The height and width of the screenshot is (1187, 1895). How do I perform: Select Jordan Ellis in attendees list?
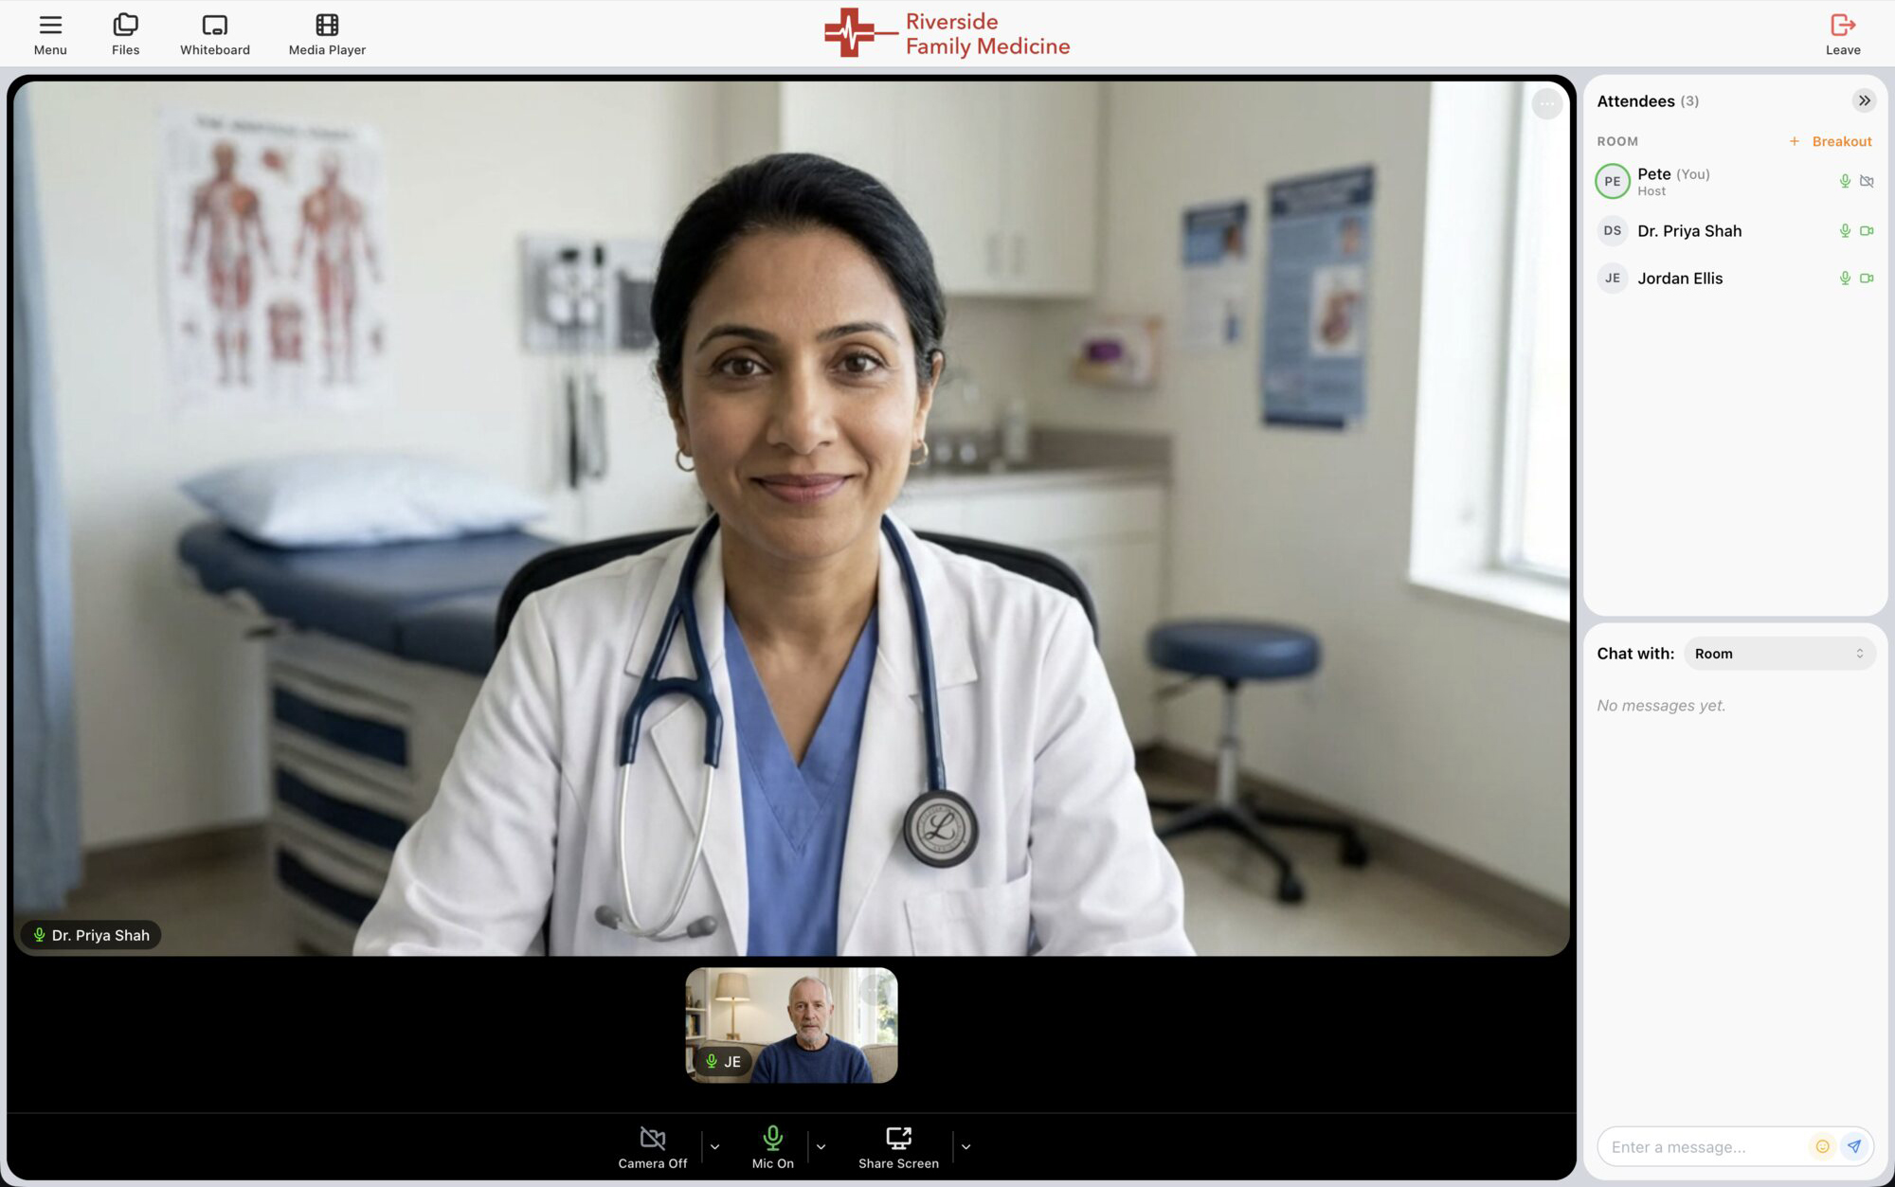pyautogui.click(x=1735, y=278)
